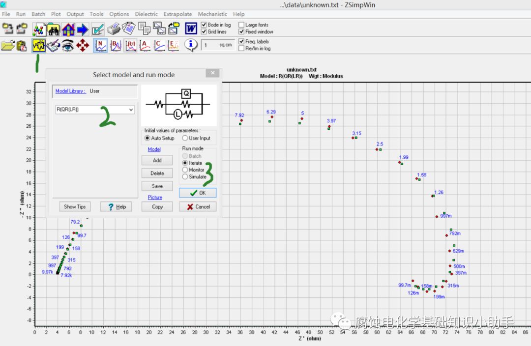
Task: Select the capacitance (C) plot icon
Action: [x=159, y=45]
